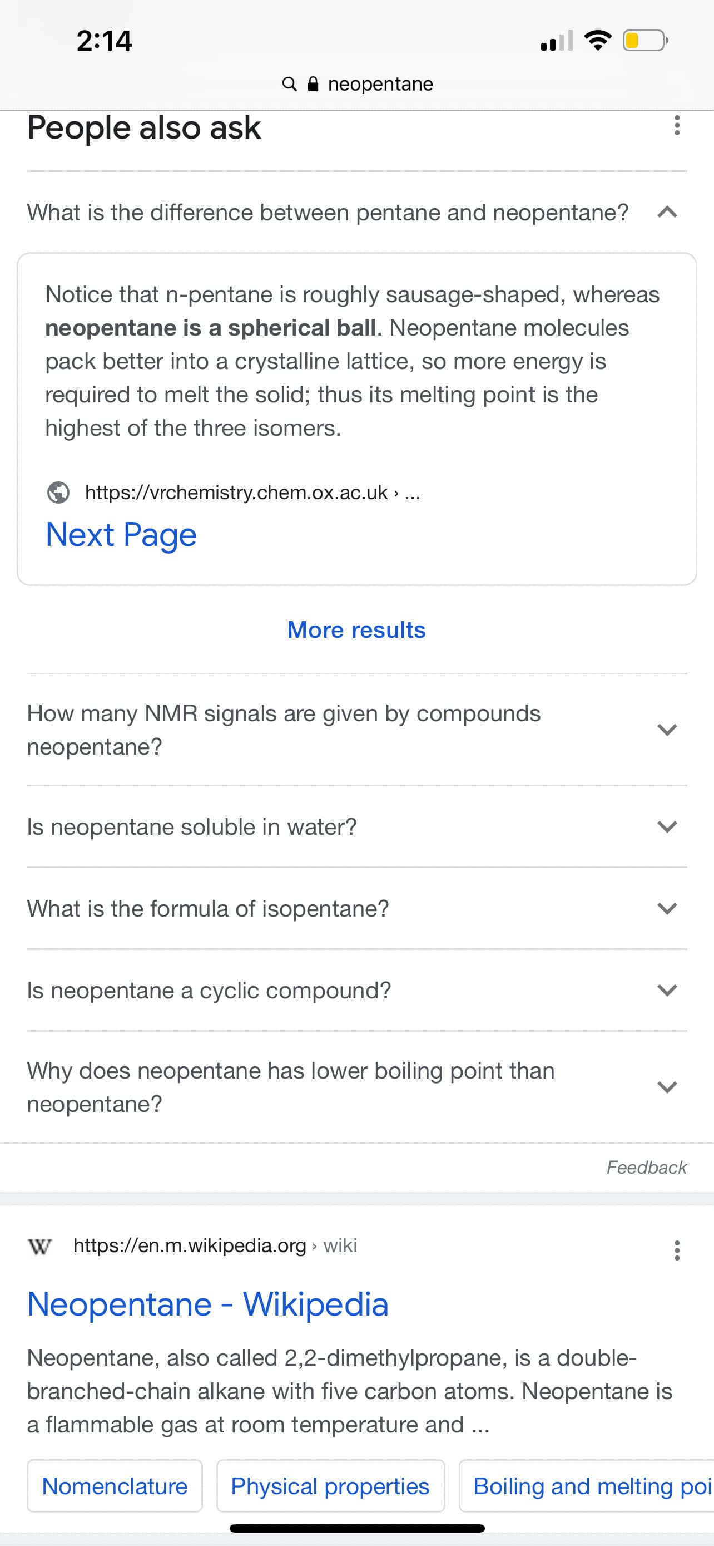Open three-dot menu for Wikipedia result
The width and height of the screenshot is (714, 1546).
(677, 1250)
